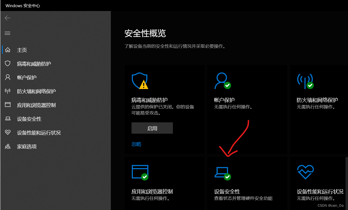Click the Windows 安全中心 title bar text
Screen dimensions: 348x210
coord(23,6)
